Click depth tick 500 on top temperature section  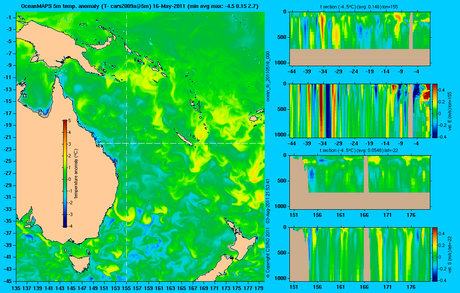point(282,37)
